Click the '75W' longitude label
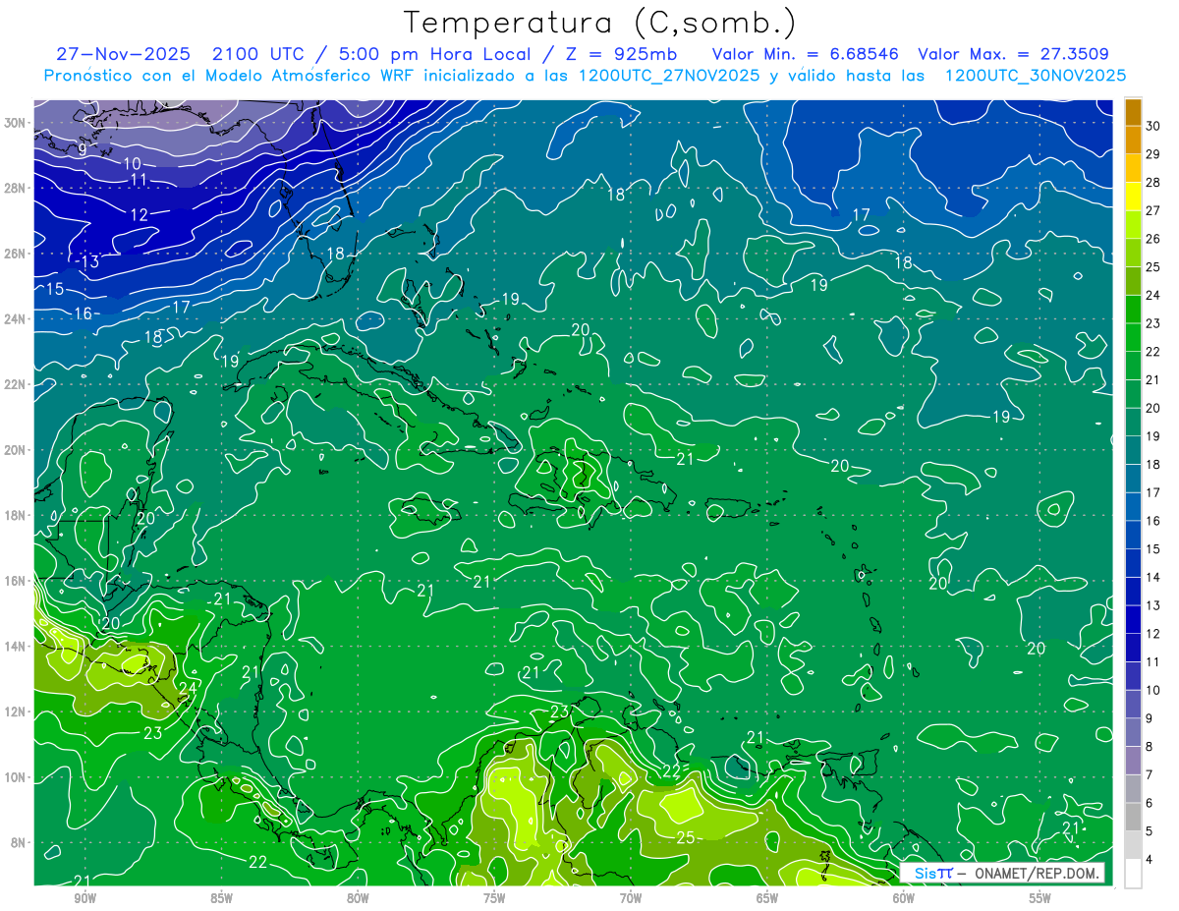Viewport: 1179px width, 911px height. click(x=494, y=898)
